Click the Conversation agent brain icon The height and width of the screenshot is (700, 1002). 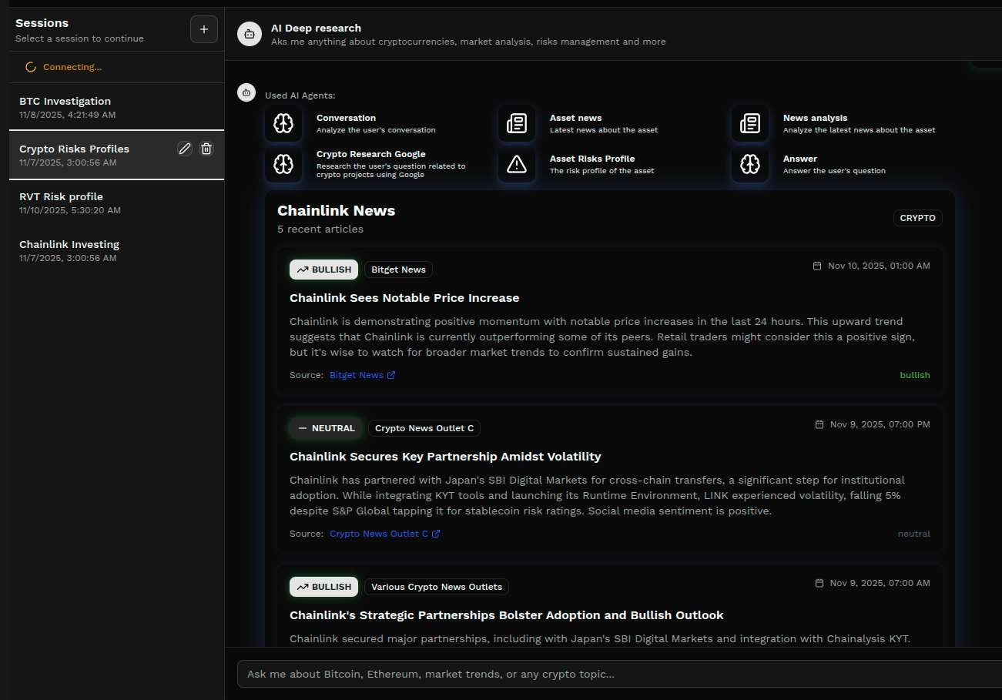283,123
